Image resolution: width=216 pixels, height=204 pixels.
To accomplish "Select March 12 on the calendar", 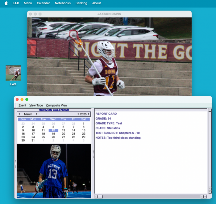I will 53,130.
